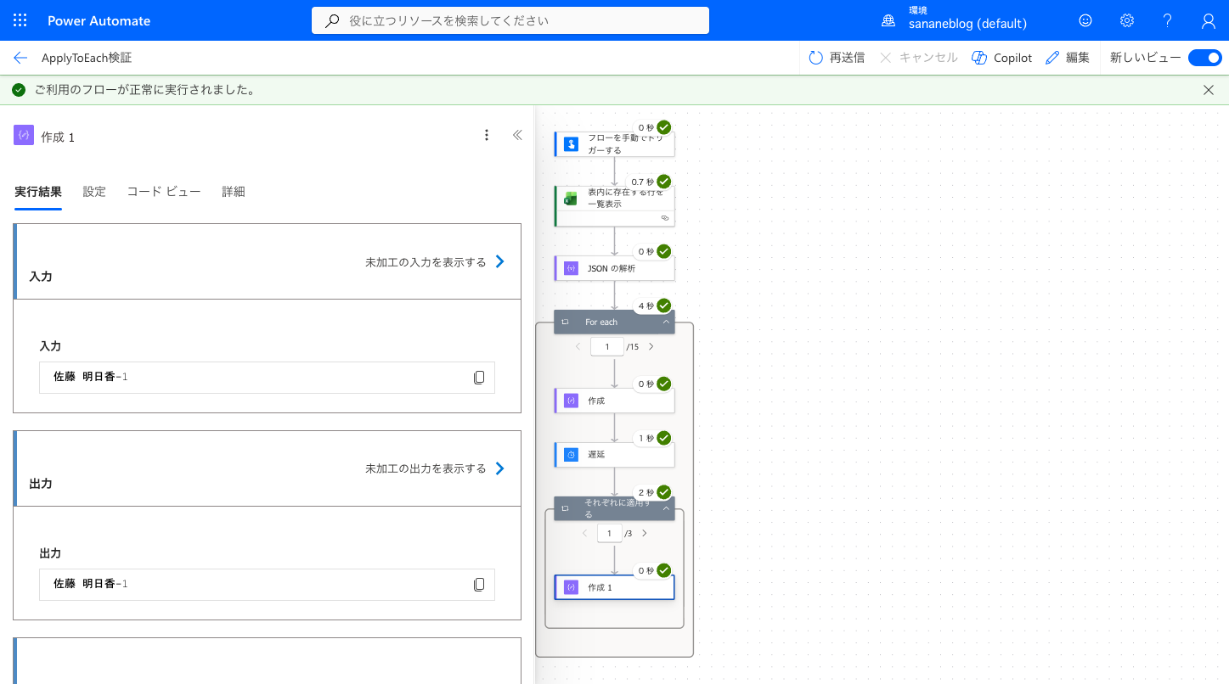Screen dimensions: 1229x684
Task: Go back with the left arrow
Action: (20, 58)
